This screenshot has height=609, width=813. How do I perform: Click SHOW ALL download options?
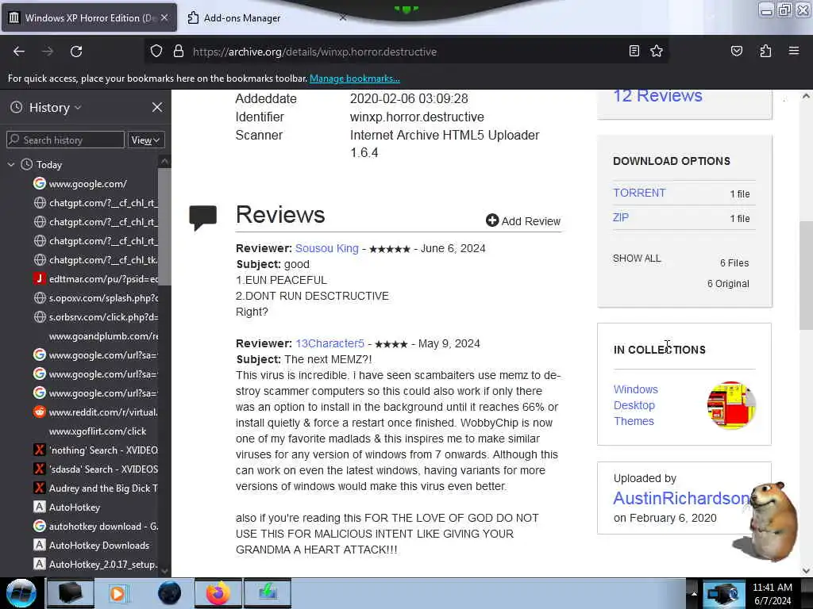(637, 259)
